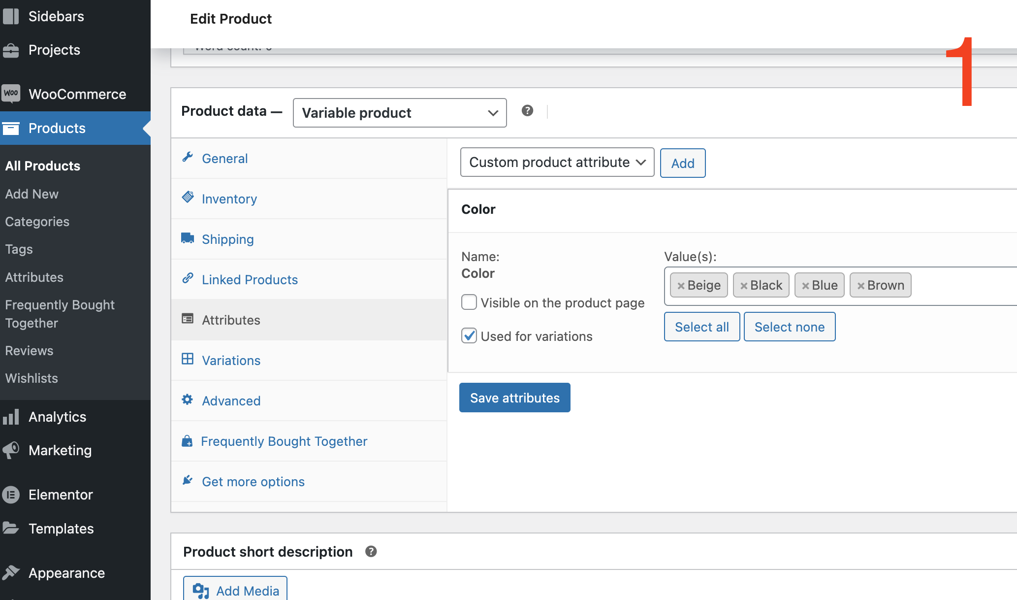The height and width of the screenshot is (600, 1017).
Task: Toggle the Visible on the product page checkbox
Action: 469,302
